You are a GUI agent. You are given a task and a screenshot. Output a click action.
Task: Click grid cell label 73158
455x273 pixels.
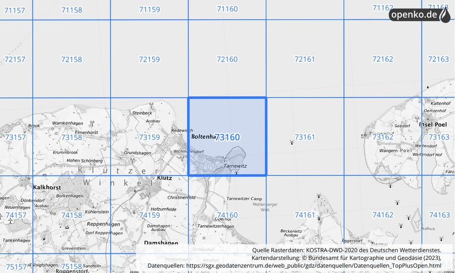point(72,137)
